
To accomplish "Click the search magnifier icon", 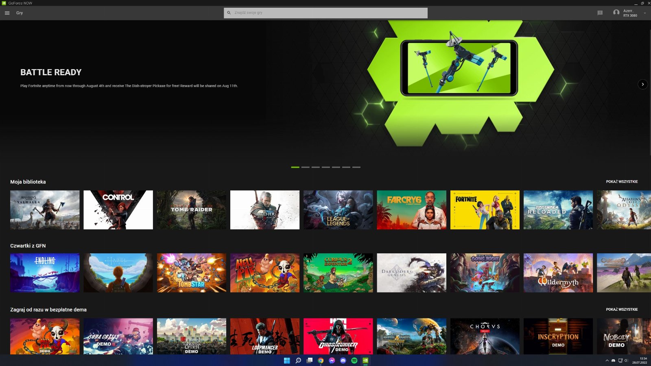I will click(x=229, y=13).
